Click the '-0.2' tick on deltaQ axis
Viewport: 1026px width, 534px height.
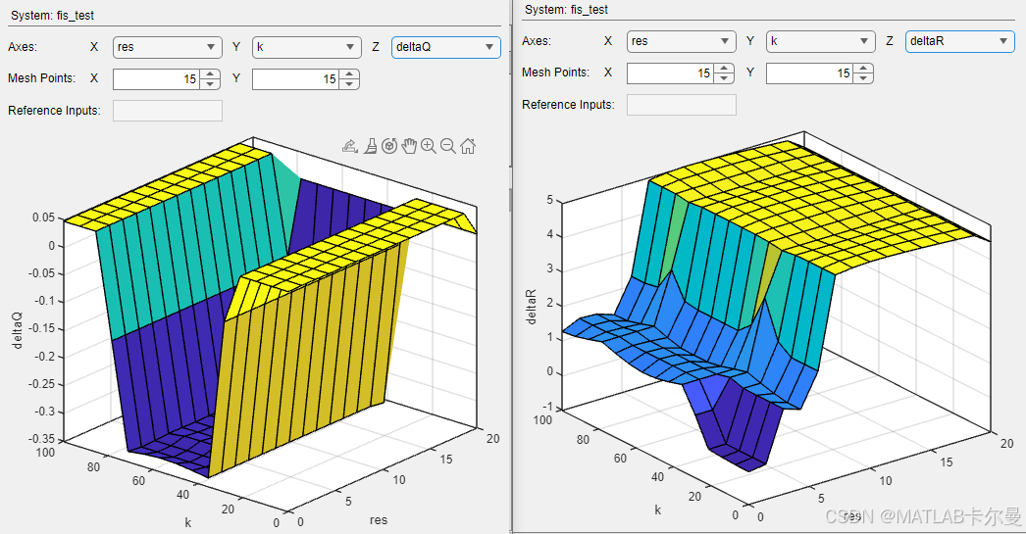tap(44, 357)
